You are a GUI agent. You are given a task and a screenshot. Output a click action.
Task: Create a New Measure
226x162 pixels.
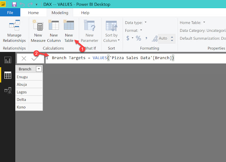[x=38, y=31]
